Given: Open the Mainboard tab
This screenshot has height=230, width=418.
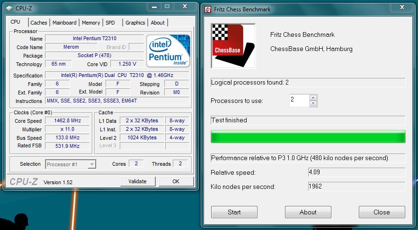Looking at the screenshot, I should 64,23.
